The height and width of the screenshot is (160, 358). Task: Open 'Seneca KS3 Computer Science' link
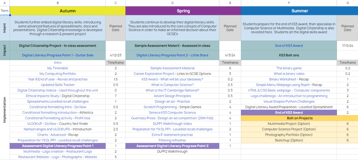172,113
